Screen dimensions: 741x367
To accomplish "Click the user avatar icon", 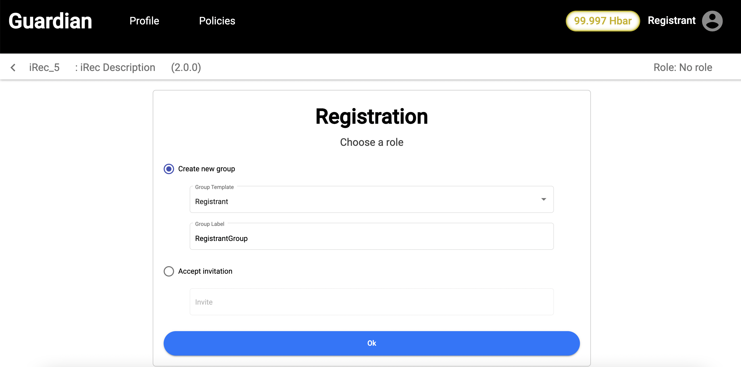I will coord(712,21).
